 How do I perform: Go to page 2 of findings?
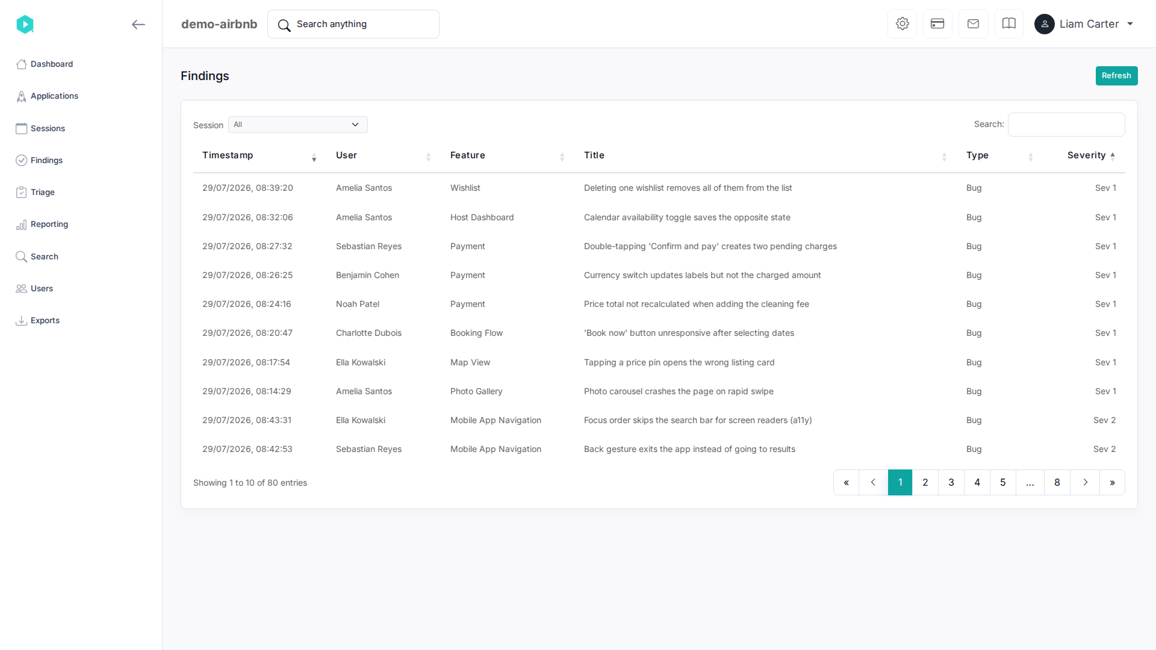[x=925, y=483]
